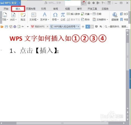Click the open folder icon in quick toolbar
This screenshot has width=131, height=125.
coord(2,27)
